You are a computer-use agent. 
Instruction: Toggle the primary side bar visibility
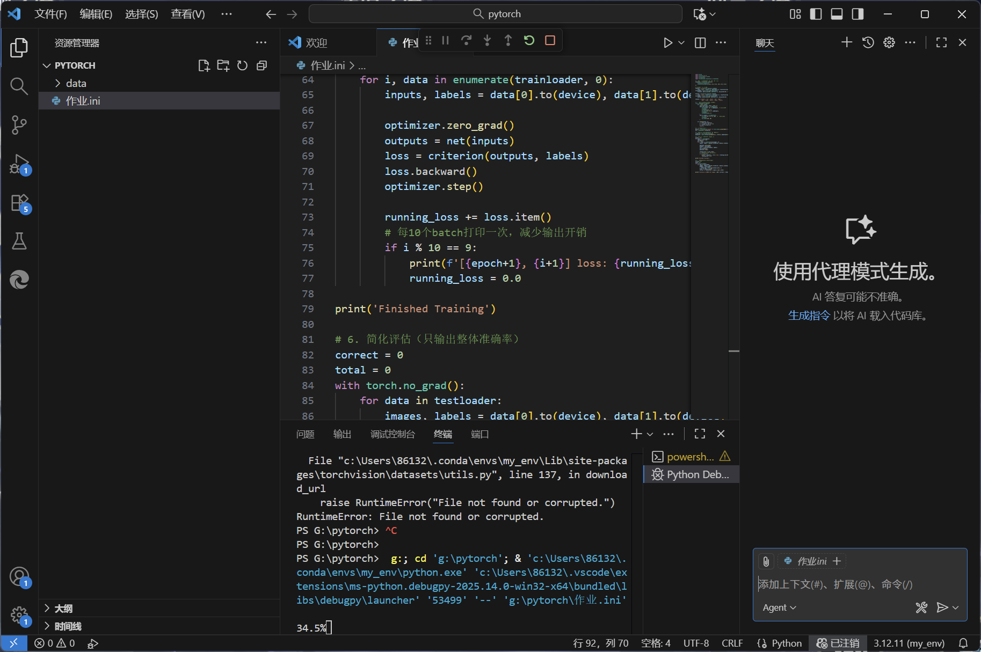(816, 14)
